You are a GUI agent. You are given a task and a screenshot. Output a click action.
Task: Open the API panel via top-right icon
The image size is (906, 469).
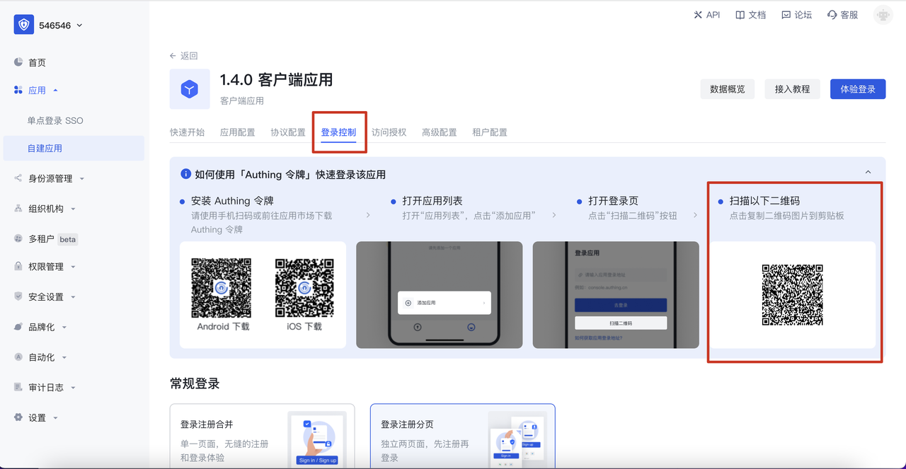pos(706,14)
